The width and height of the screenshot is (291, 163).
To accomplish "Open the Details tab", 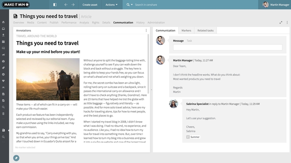I will pos(106,23).
